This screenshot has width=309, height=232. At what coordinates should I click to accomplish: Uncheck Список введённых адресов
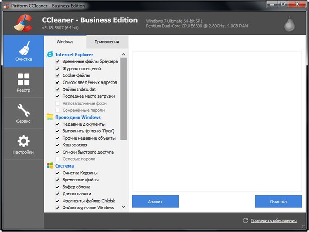58,82
